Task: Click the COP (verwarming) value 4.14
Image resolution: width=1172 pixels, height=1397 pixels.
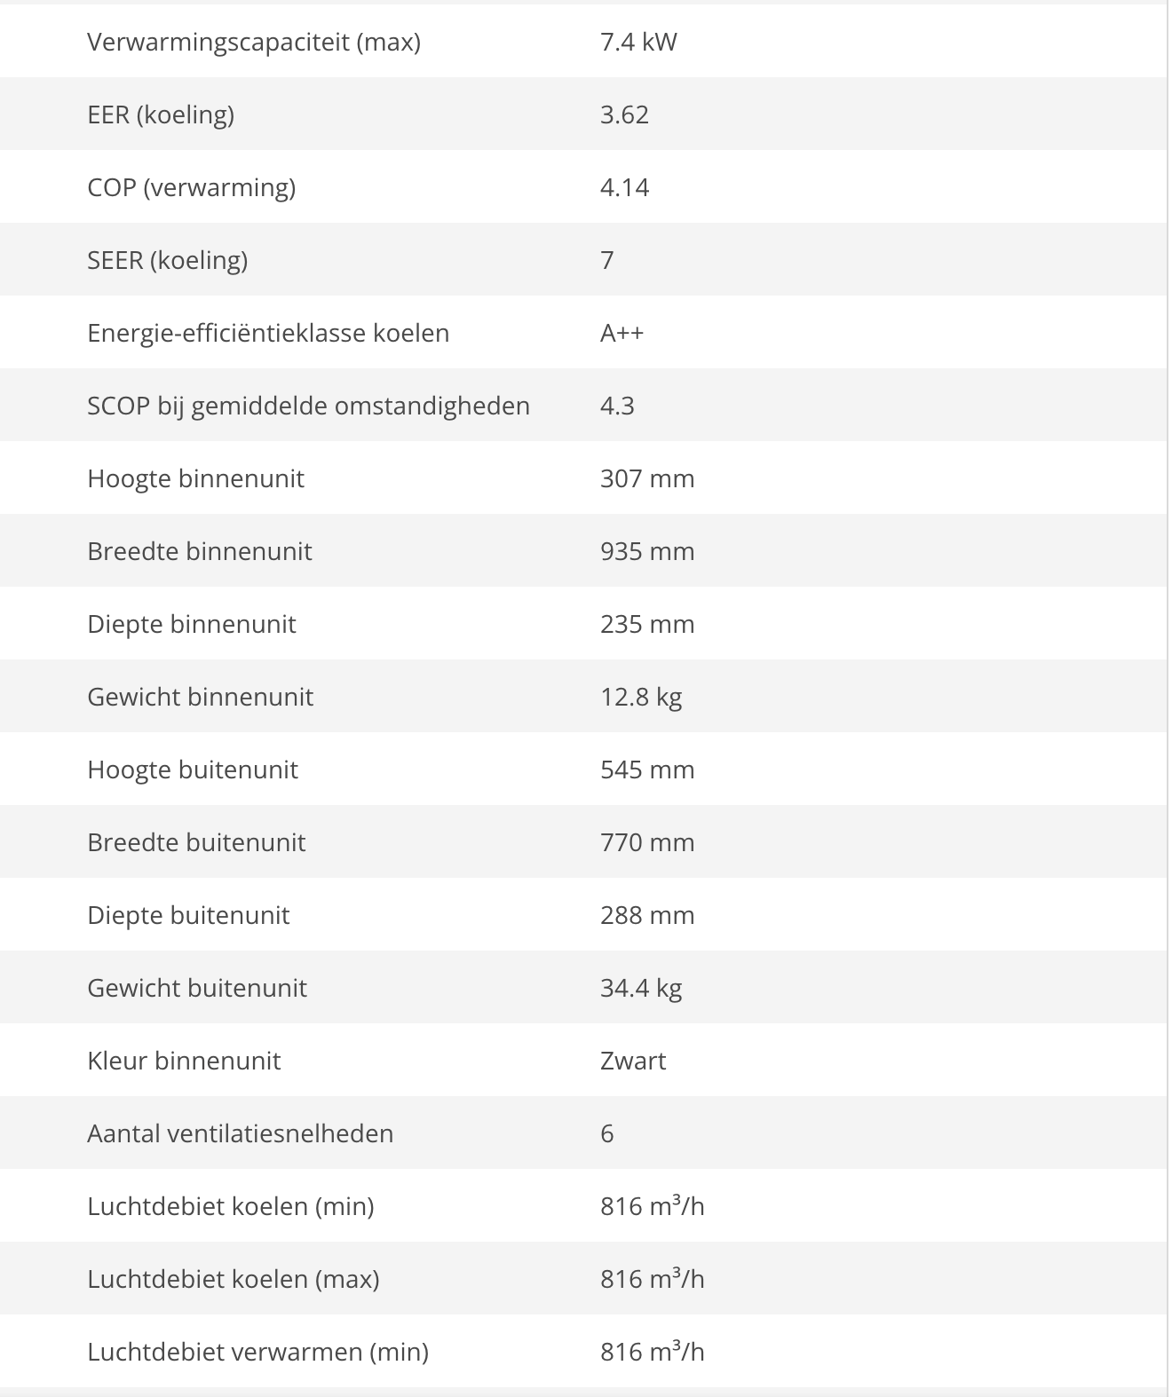Action: click(624, 187)
